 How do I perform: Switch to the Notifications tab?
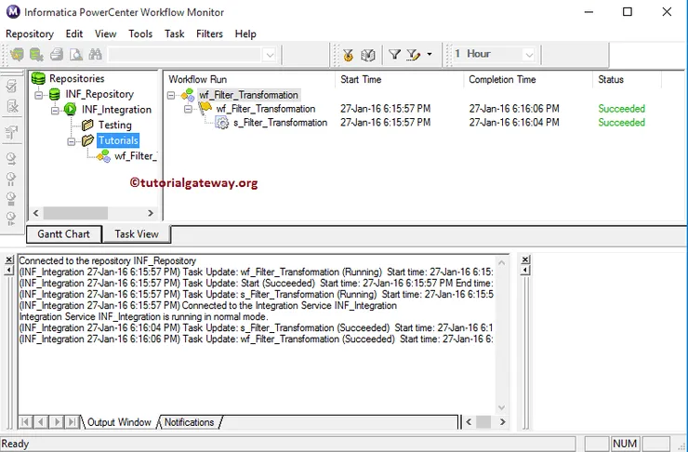coord(189,422)
